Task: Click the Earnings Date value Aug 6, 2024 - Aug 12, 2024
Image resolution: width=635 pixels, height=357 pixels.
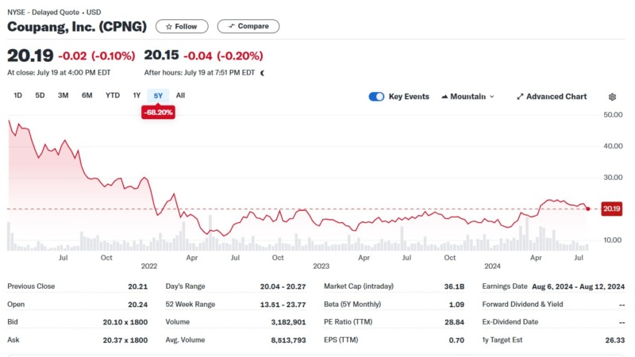Action: [x=579, y=286]
